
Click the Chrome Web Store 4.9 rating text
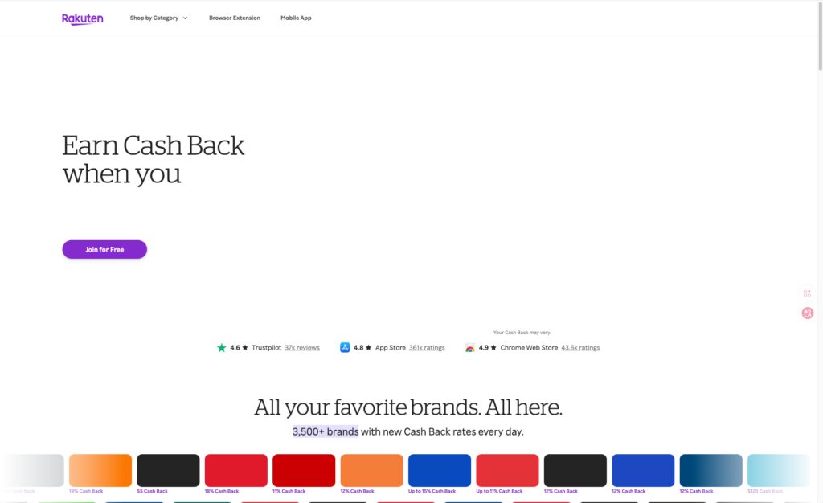tap(483, 348)
